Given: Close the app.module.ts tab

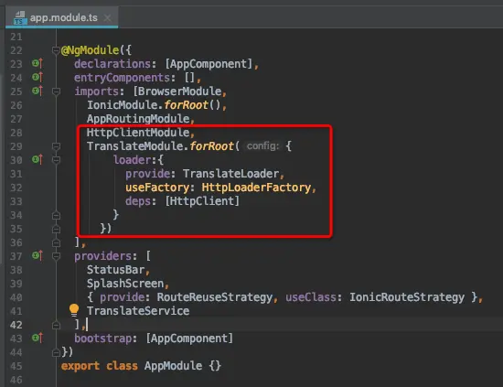Looking at the screenshot, I should click(108, 18).
